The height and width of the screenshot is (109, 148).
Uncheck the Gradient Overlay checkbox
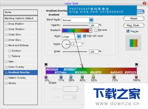click(6, 72)
